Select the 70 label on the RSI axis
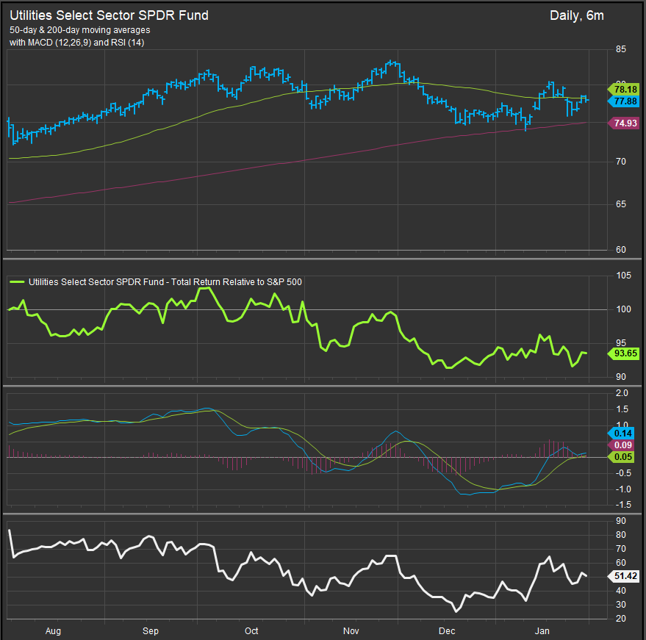The height and width of the screenshot is (640, 646). point(621,549)
